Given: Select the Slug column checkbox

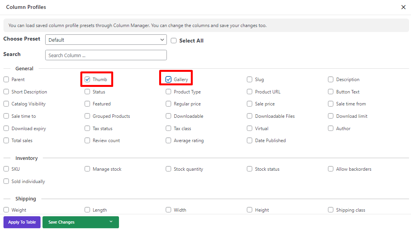Looking at the screenshot, I should 250,80.
